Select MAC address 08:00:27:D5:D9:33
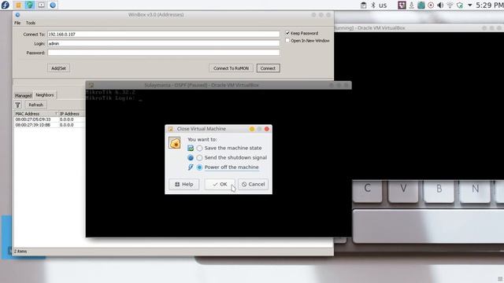This screenshot has width=504, height=283. 33,119
